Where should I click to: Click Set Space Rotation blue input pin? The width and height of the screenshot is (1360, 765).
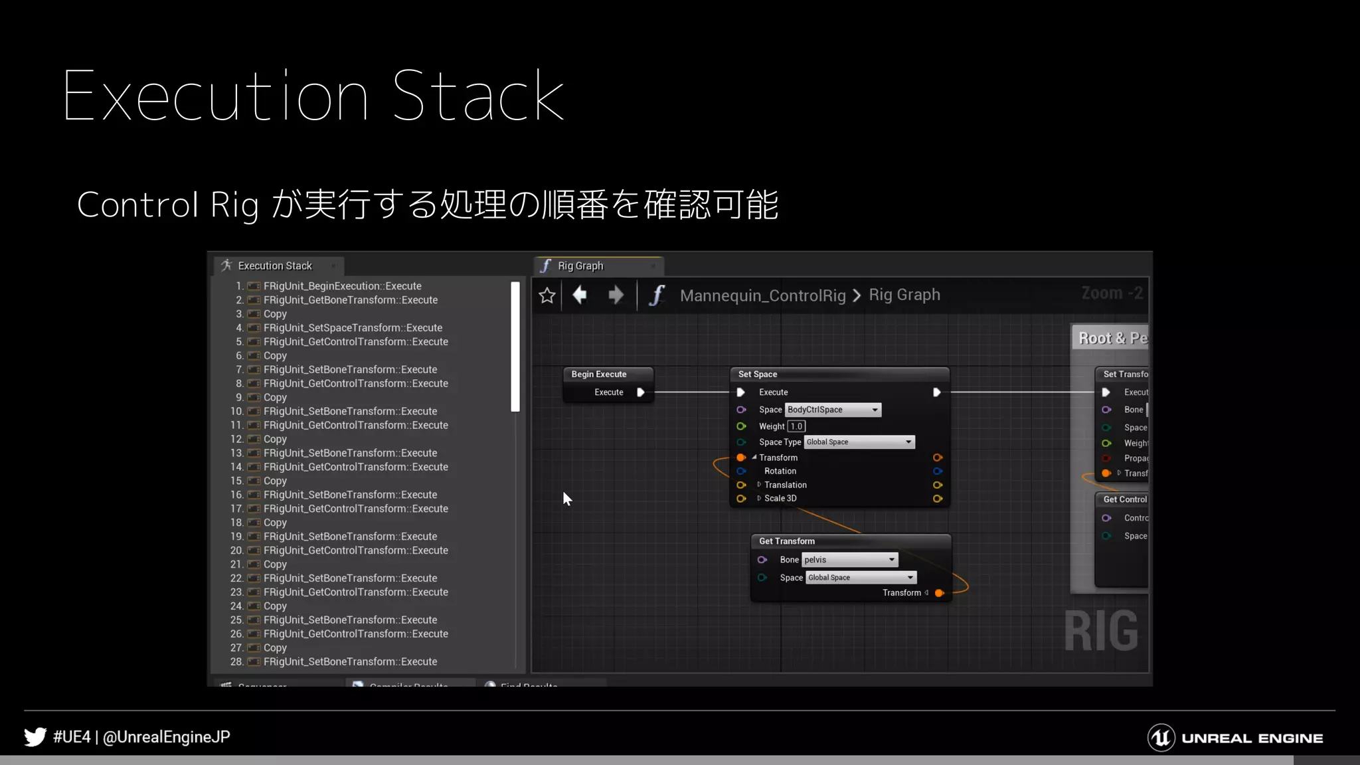[741, 471]
